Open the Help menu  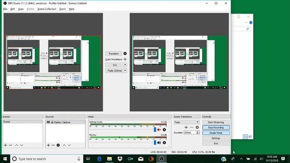(x=72, y=9)
